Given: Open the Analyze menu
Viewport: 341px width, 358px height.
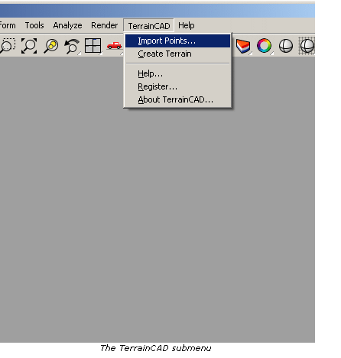Looking at the screenshot, I should pyautogui.click(x=67, y=25).
